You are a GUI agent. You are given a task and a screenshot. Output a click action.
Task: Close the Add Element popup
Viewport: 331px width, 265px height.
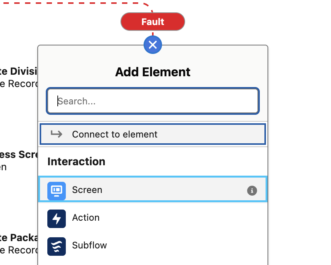(153, 45)
